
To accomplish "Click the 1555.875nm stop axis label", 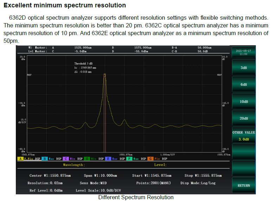I will (x=224, y=155).
